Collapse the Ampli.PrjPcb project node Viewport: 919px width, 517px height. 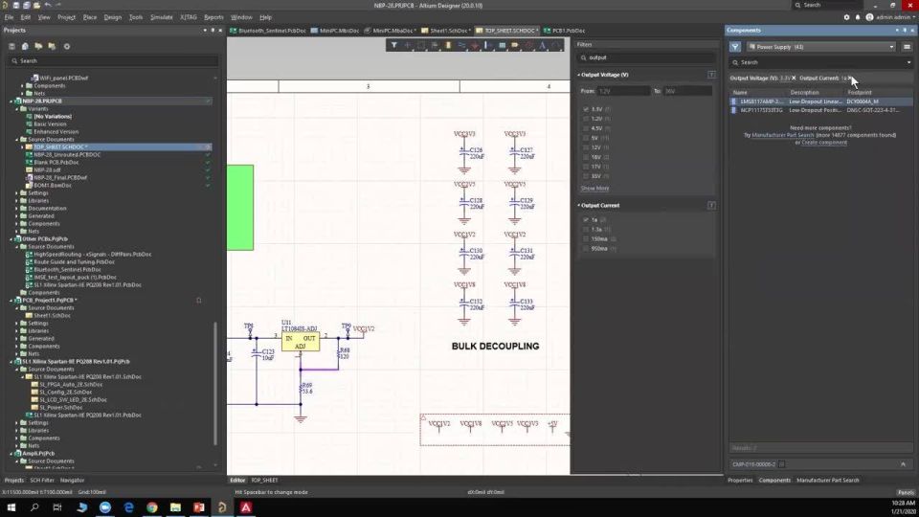point(11,454)
